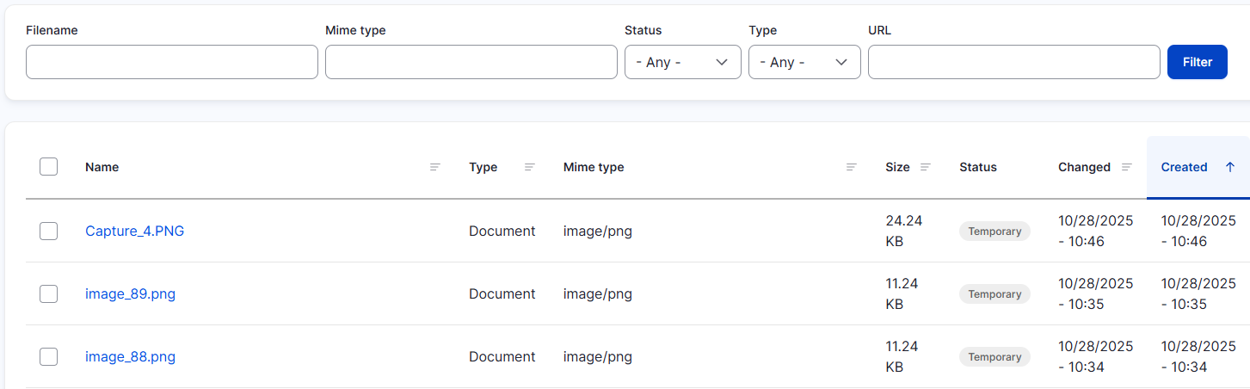Screen dimensions: 1250x389
Task: Click the Temporary badge in image_88.png row
Action: tap(994, 356)
